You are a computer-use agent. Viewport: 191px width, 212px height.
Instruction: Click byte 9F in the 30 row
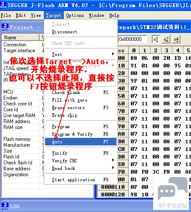[134, 81]
